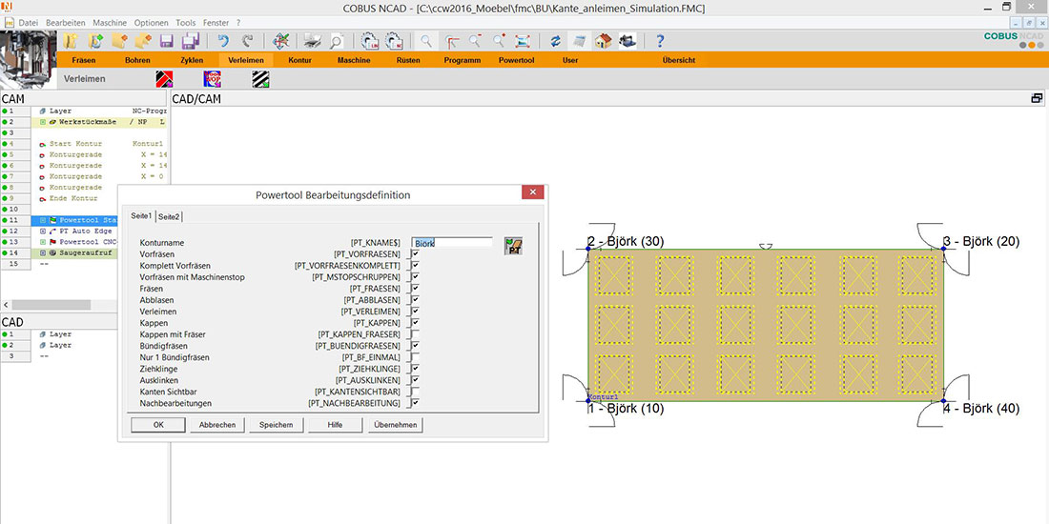Viewport: 1049px width, 524px height.
Task: Click the new file icon with green plus
Action: (95, 41)
